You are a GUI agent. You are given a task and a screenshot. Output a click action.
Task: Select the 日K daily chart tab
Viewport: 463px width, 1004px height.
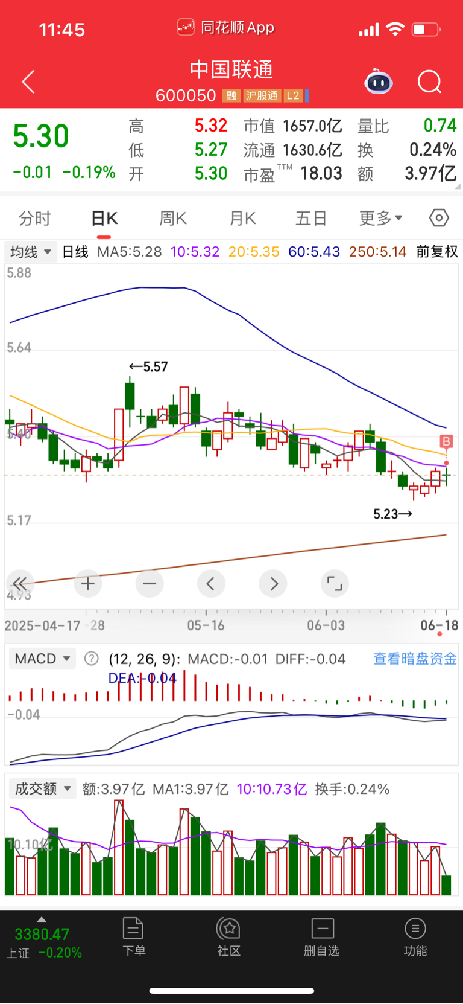(104, 218)
